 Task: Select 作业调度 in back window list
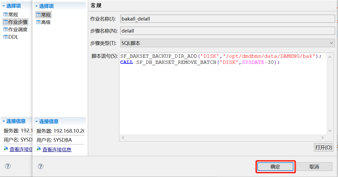(x=15, y=30)
